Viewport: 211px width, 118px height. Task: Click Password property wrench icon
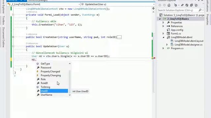[x=38, y=68]
